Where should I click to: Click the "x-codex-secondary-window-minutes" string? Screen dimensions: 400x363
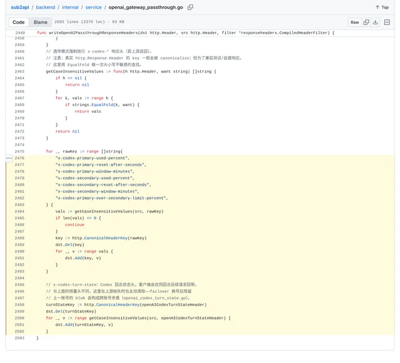(96, 191)
